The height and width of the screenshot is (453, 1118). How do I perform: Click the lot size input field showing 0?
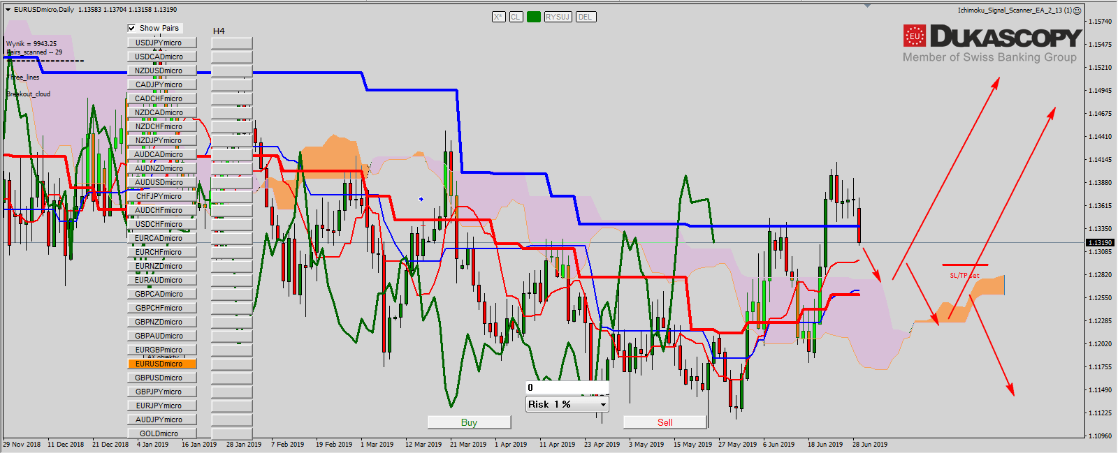(567, 387)
